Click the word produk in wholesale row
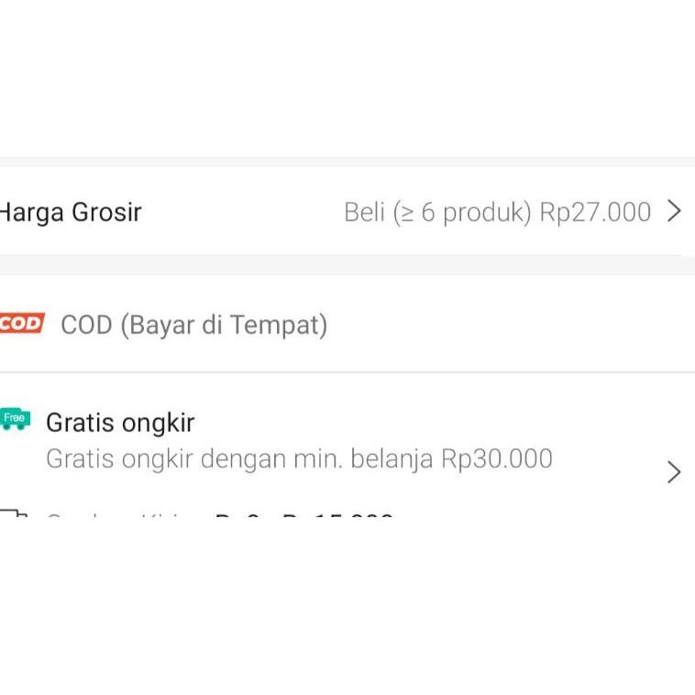The width and height of the screenshot is (695, 695). click(487, 213)
